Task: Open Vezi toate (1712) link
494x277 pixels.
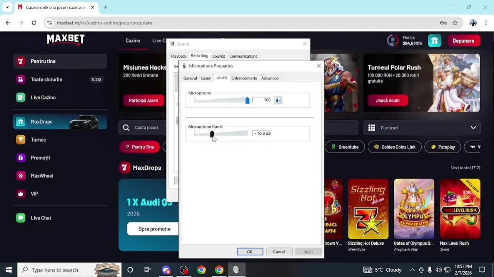Action: pos(466,168)
